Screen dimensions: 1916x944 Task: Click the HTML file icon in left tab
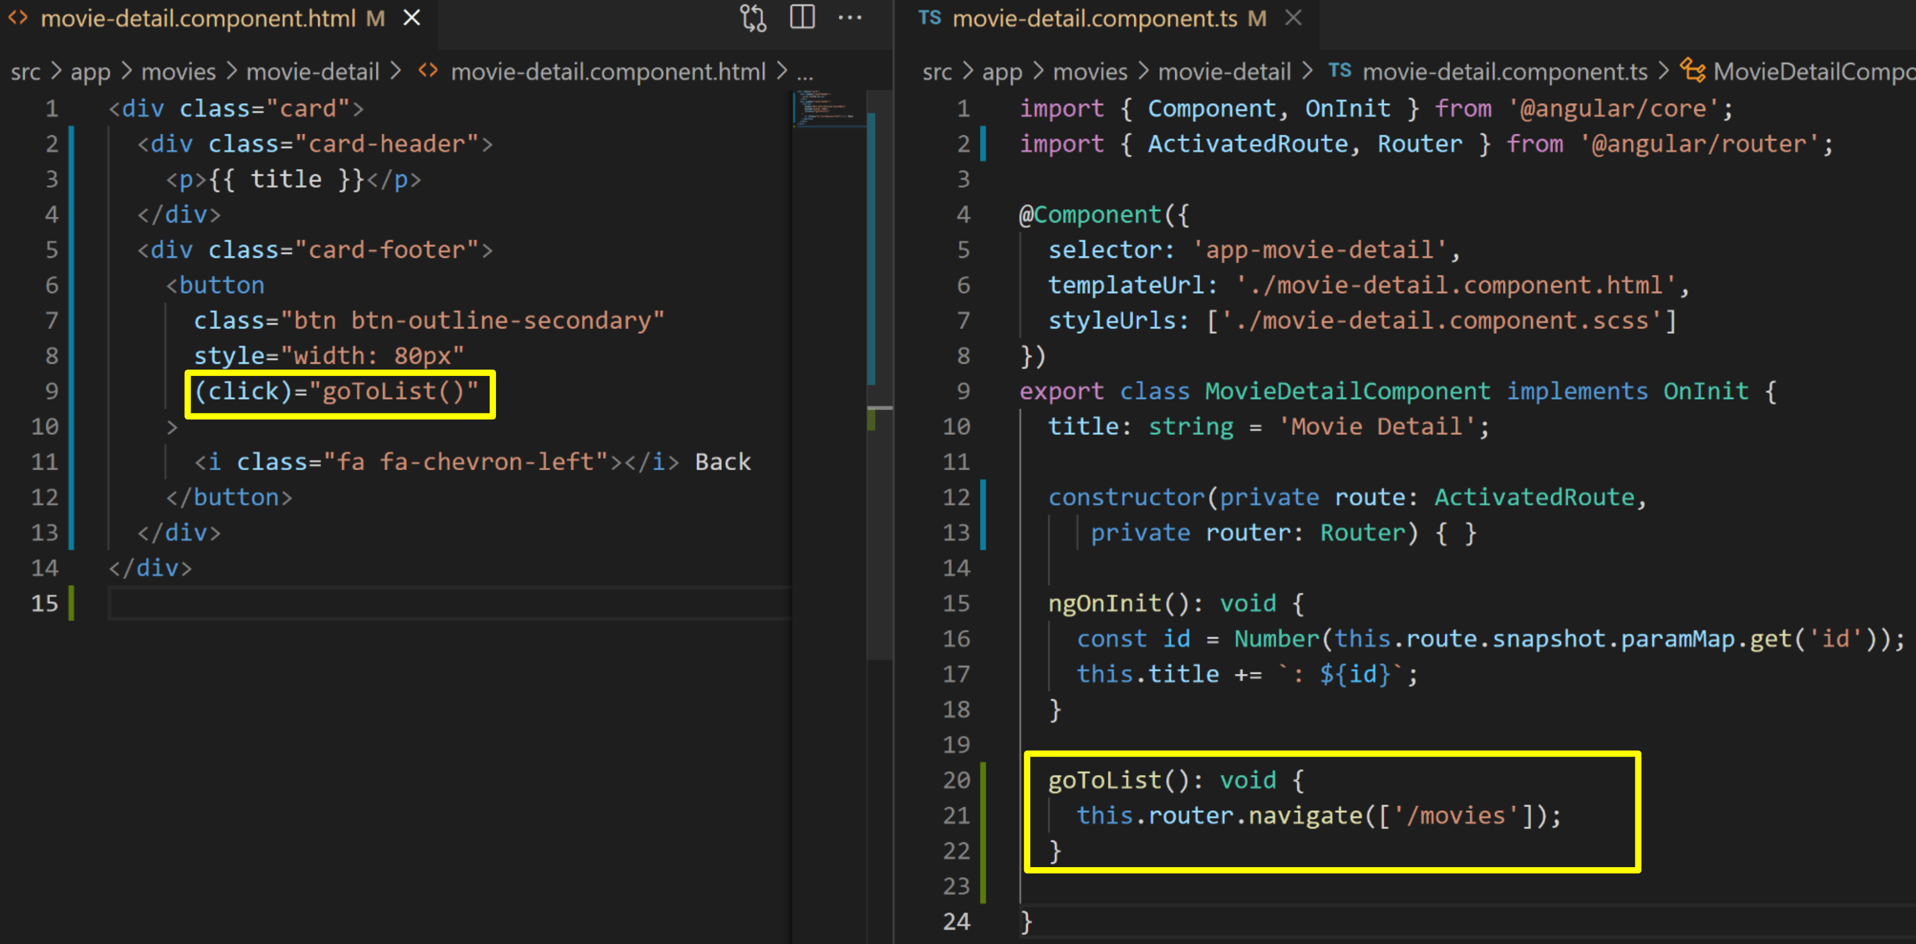click(18, 18)
